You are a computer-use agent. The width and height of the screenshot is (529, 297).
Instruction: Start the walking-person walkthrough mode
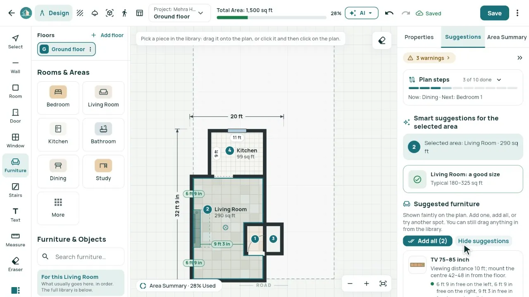(x=124, y=13)
